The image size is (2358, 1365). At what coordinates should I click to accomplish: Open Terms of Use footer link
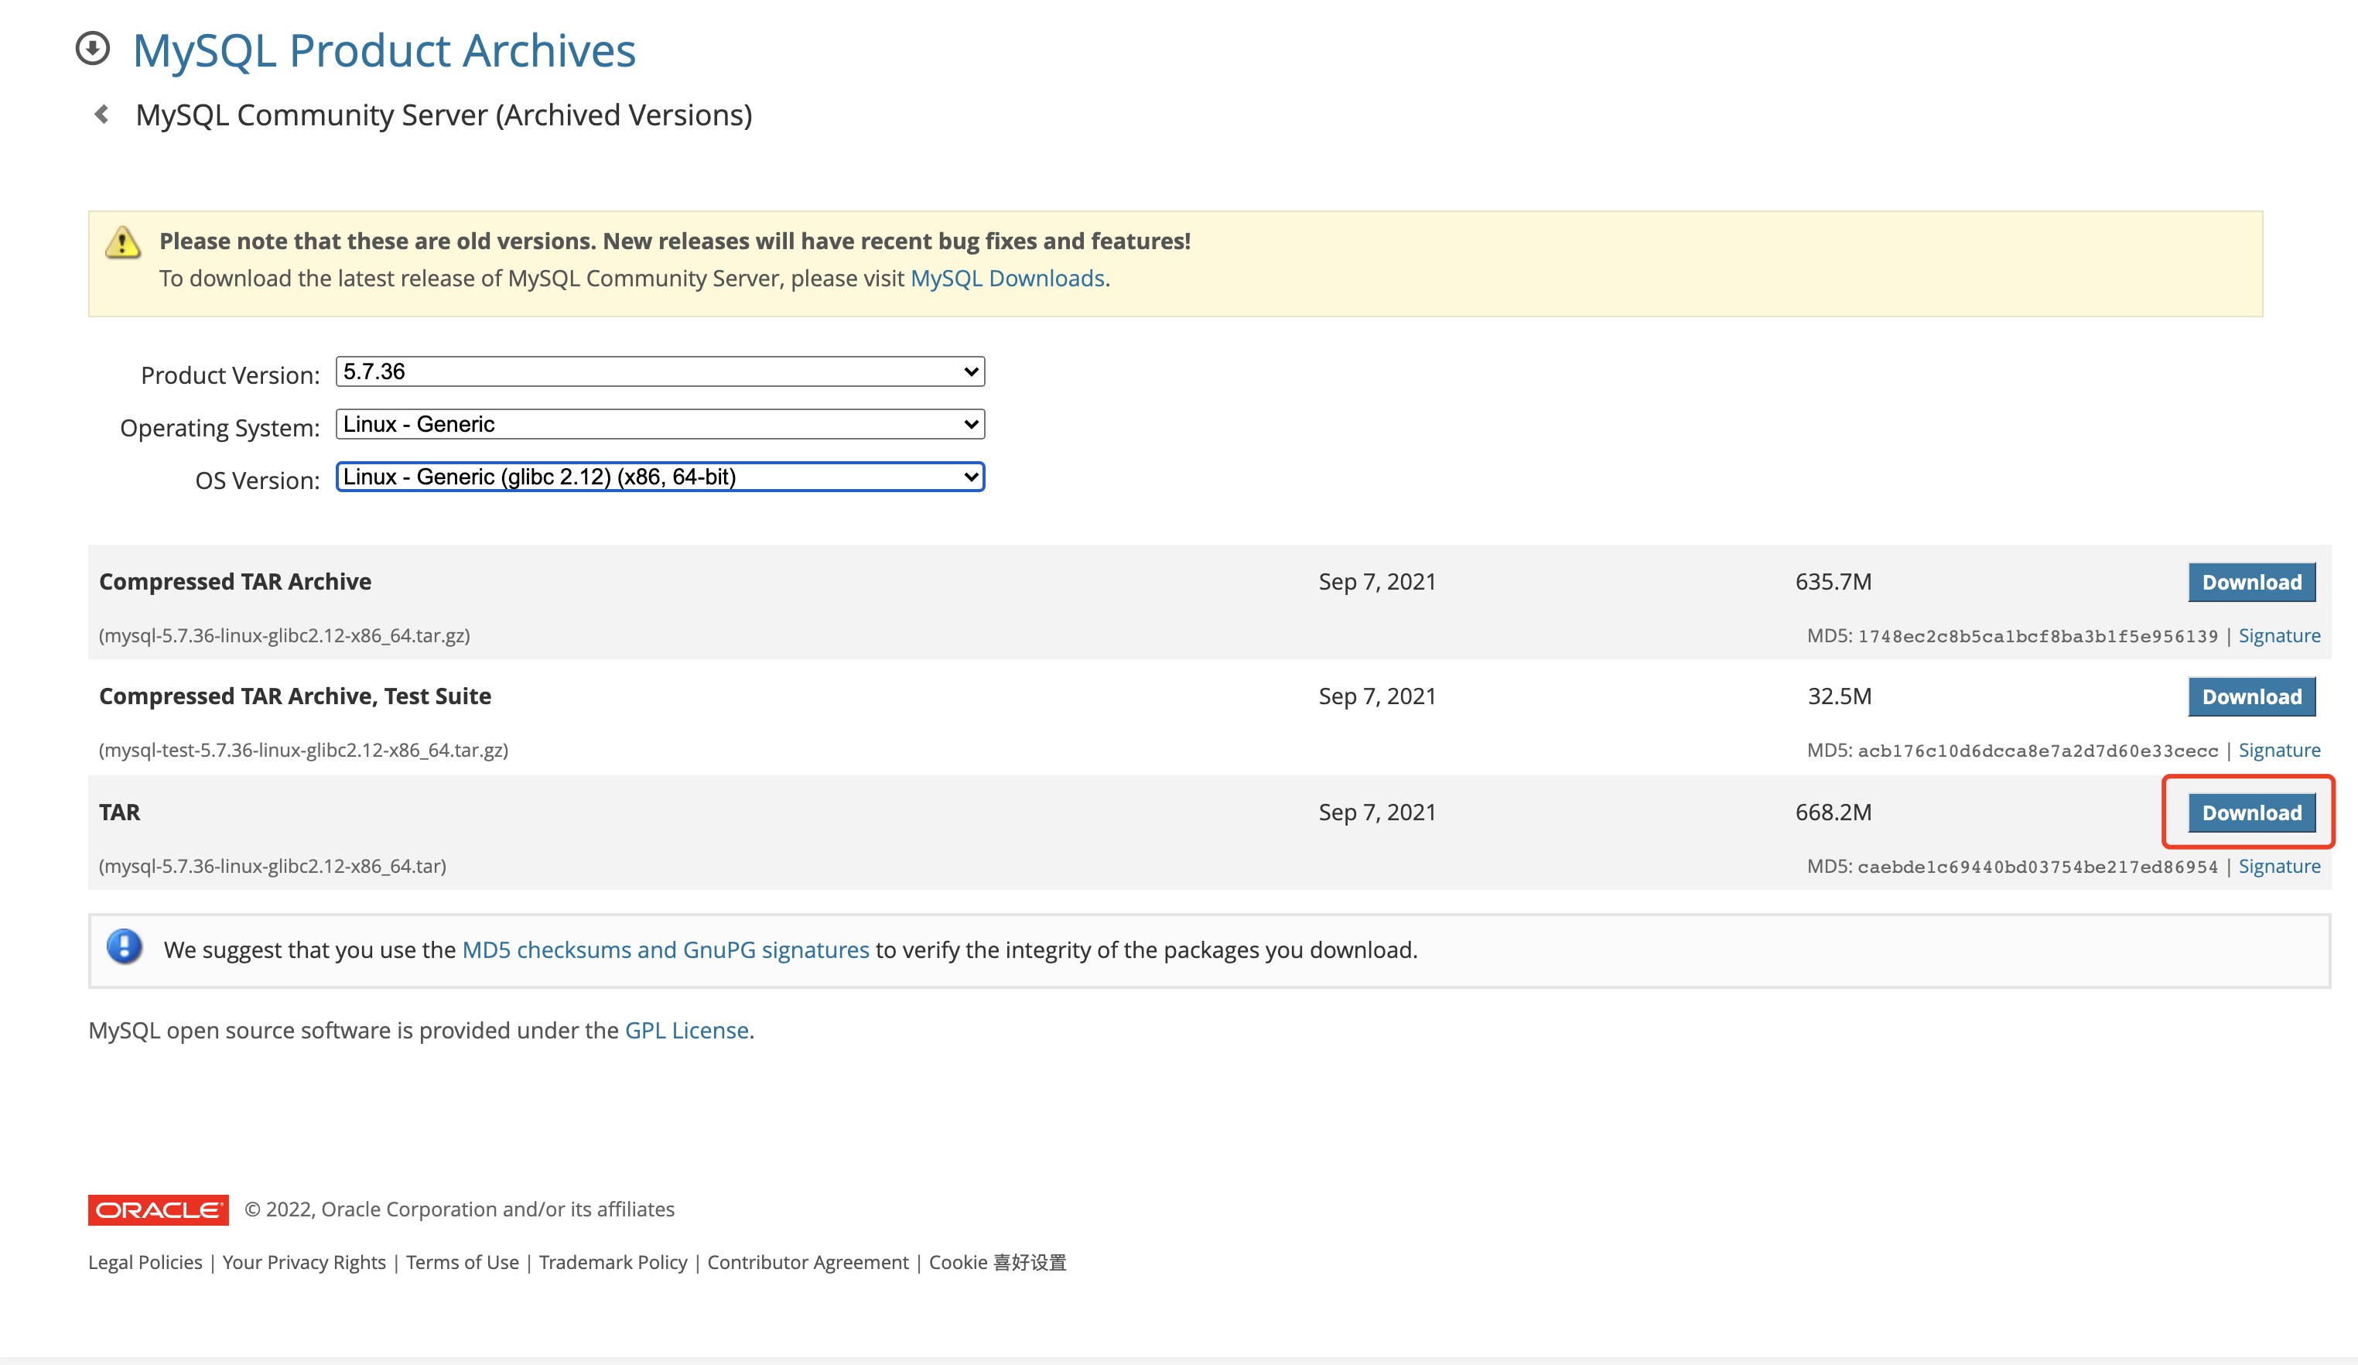click(463, 1262)
